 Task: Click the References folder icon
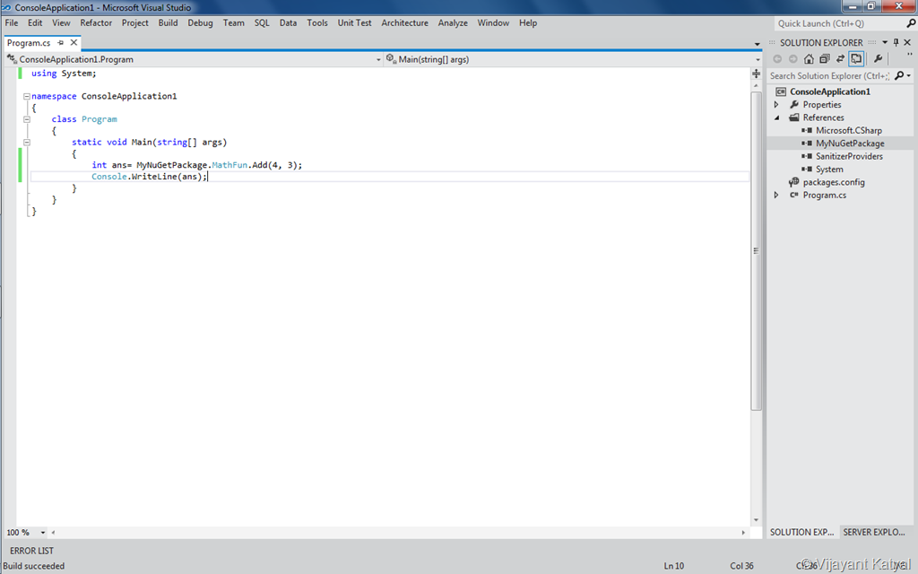tap(794, 117)
